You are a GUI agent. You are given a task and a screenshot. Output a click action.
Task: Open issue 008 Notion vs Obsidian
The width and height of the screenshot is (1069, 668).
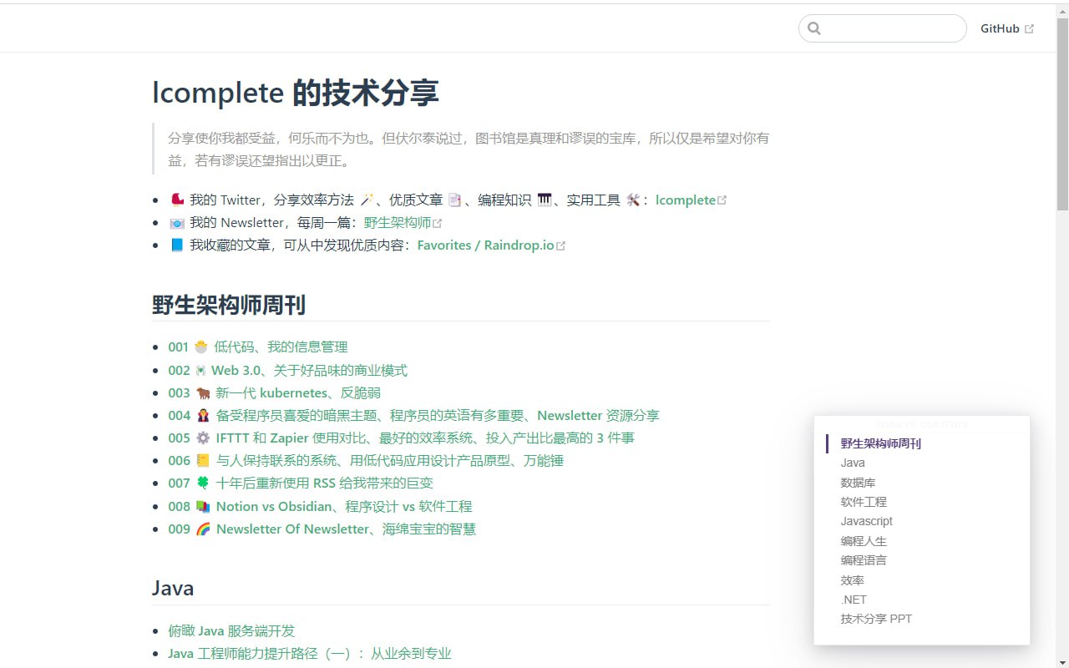pos(320,506)
